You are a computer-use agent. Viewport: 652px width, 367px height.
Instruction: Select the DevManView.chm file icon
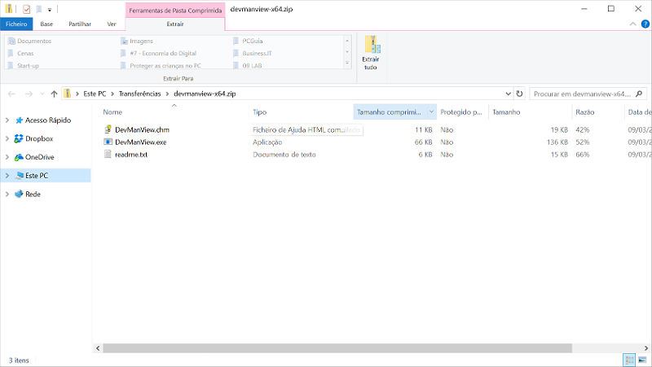[x=108, y=129]
